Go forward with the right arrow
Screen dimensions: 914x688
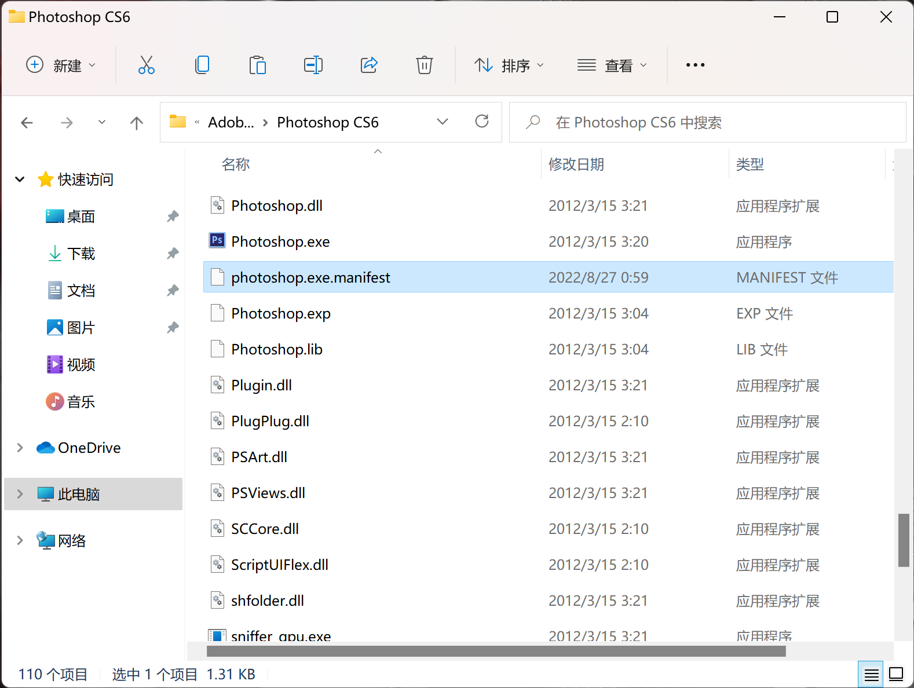click(67, 122)
